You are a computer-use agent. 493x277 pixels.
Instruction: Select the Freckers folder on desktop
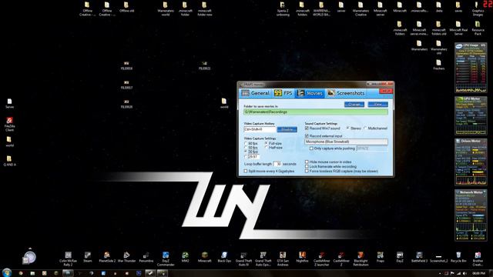click(x=438, y=65)
